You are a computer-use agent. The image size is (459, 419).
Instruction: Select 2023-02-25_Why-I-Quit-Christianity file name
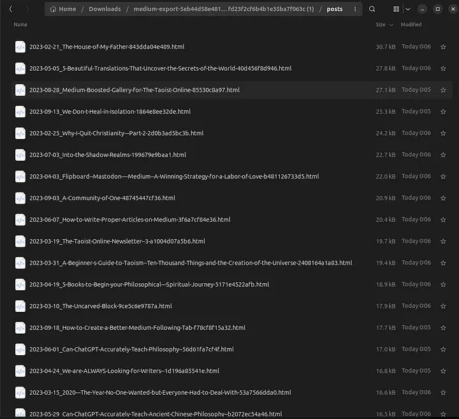click(x=116, y=133)
